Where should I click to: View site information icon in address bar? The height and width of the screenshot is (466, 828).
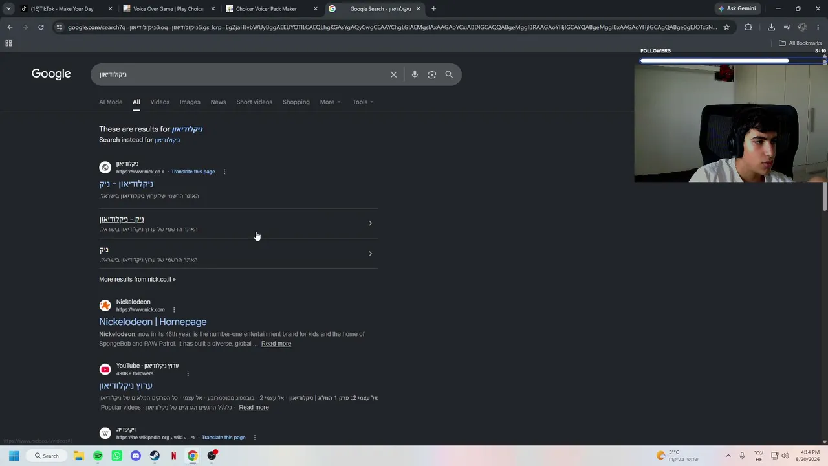[60, 27]
